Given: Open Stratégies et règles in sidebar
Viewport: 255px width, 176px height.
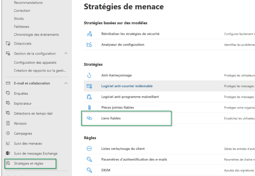Looking at the screenshot, I should tap(29, 164).
